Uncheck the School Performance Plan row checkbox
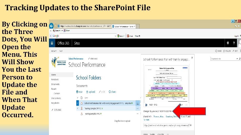The width and height of the screenshot is (241, 135). (x=78, y=103)
